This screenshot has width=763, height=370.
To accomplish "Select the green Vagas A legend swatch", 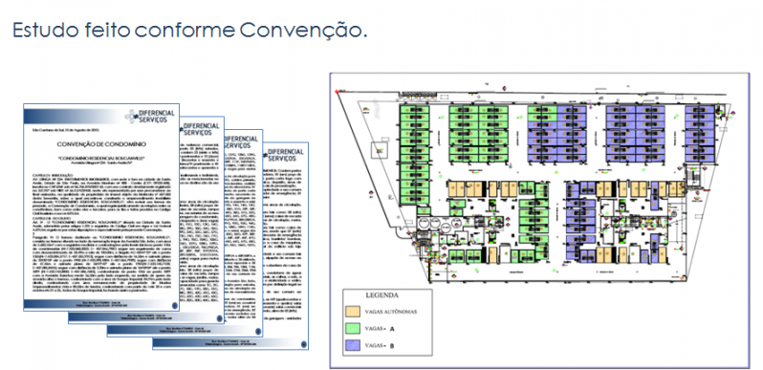I will pos(352,329).
